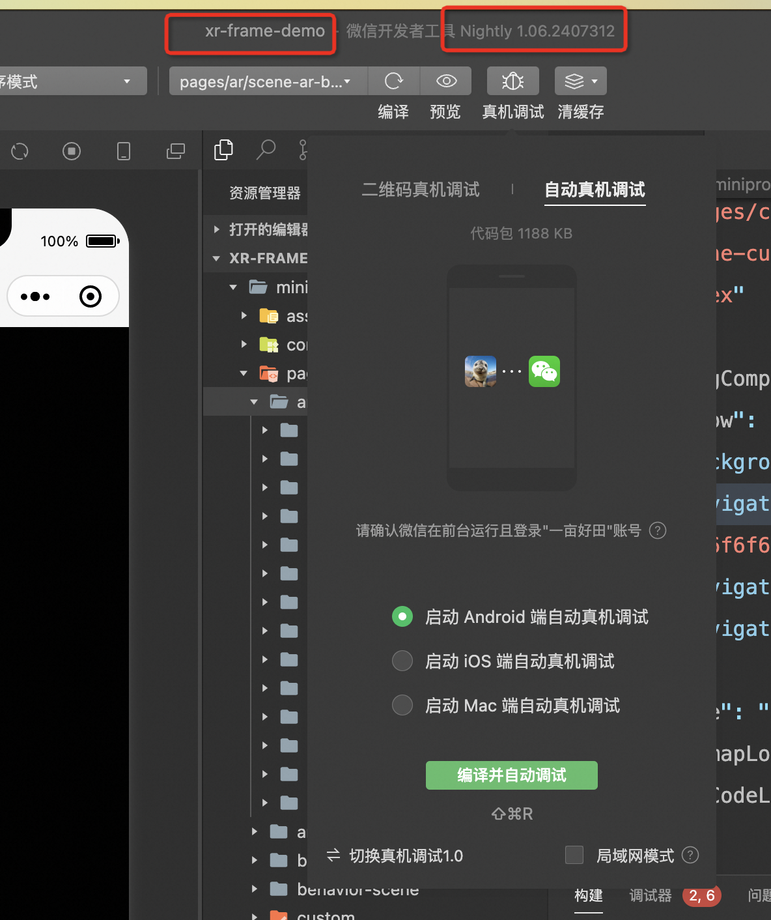Click the WeChat icon in phone preview
The height and width of the screenshot is (920, 771).
[x=544, y=371]
